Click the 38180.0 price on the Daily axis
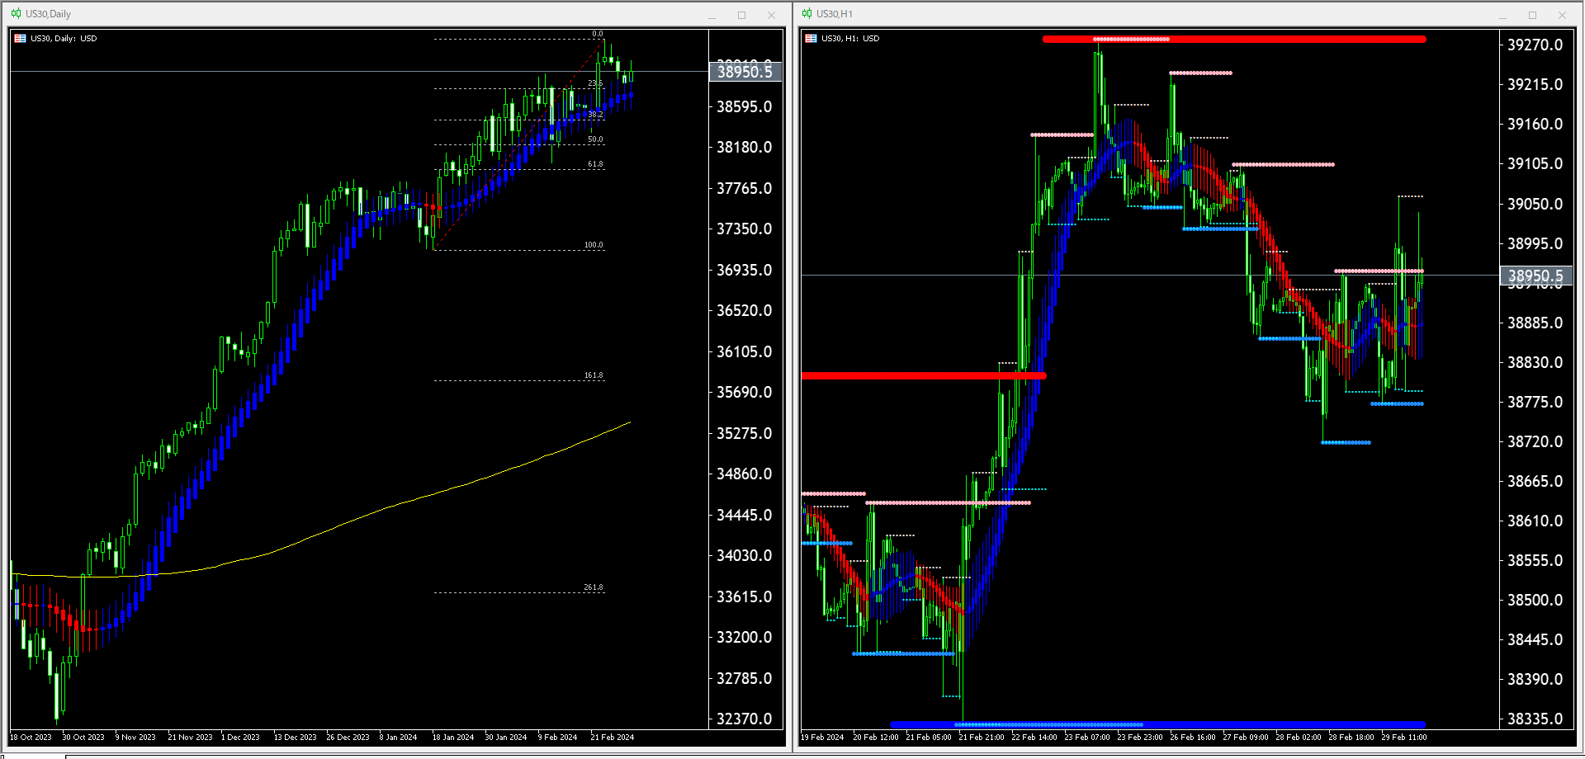 click(744, 147)
